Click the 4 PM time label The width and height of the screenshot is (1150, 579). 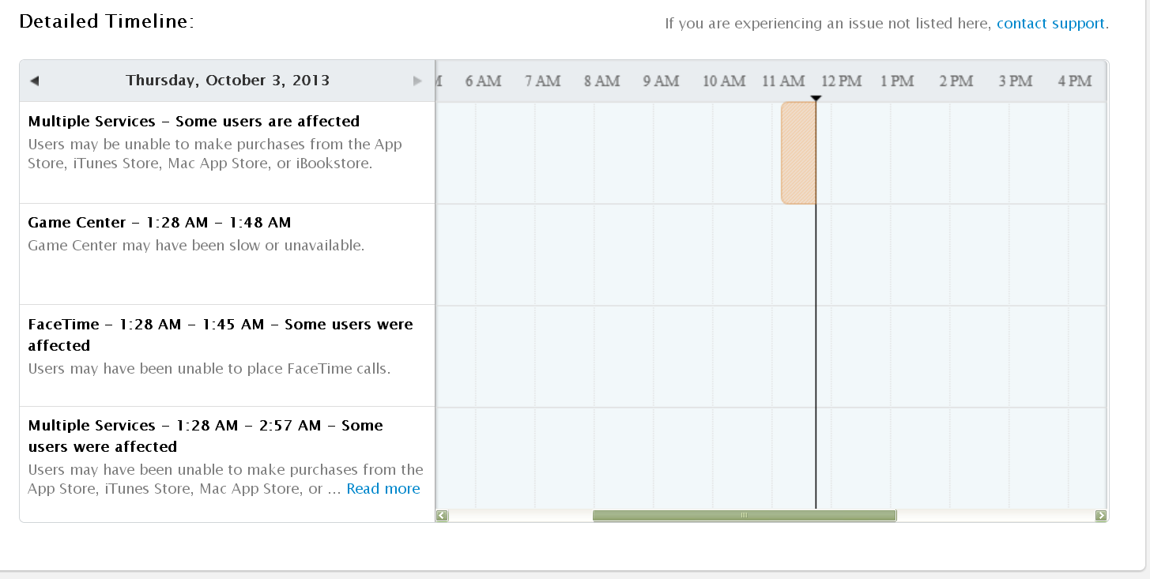pos(1075,81)
